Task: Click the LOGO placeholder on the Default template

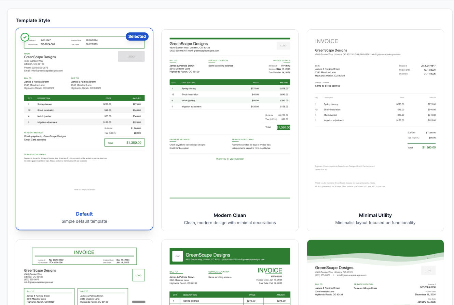Action: [x=131, y=56]
